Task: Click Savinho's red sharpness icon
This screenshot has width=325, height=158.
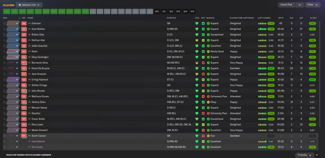Action: click(x=203, y=113)
